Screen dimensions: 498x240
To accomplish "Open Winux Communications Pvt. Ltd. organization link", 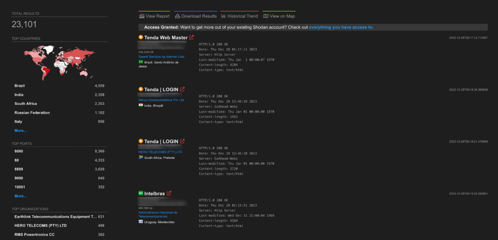I will (x=161, y=100).
